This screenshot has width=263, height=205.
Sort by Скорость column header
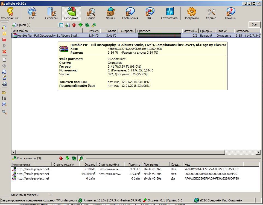coord(127,31)
